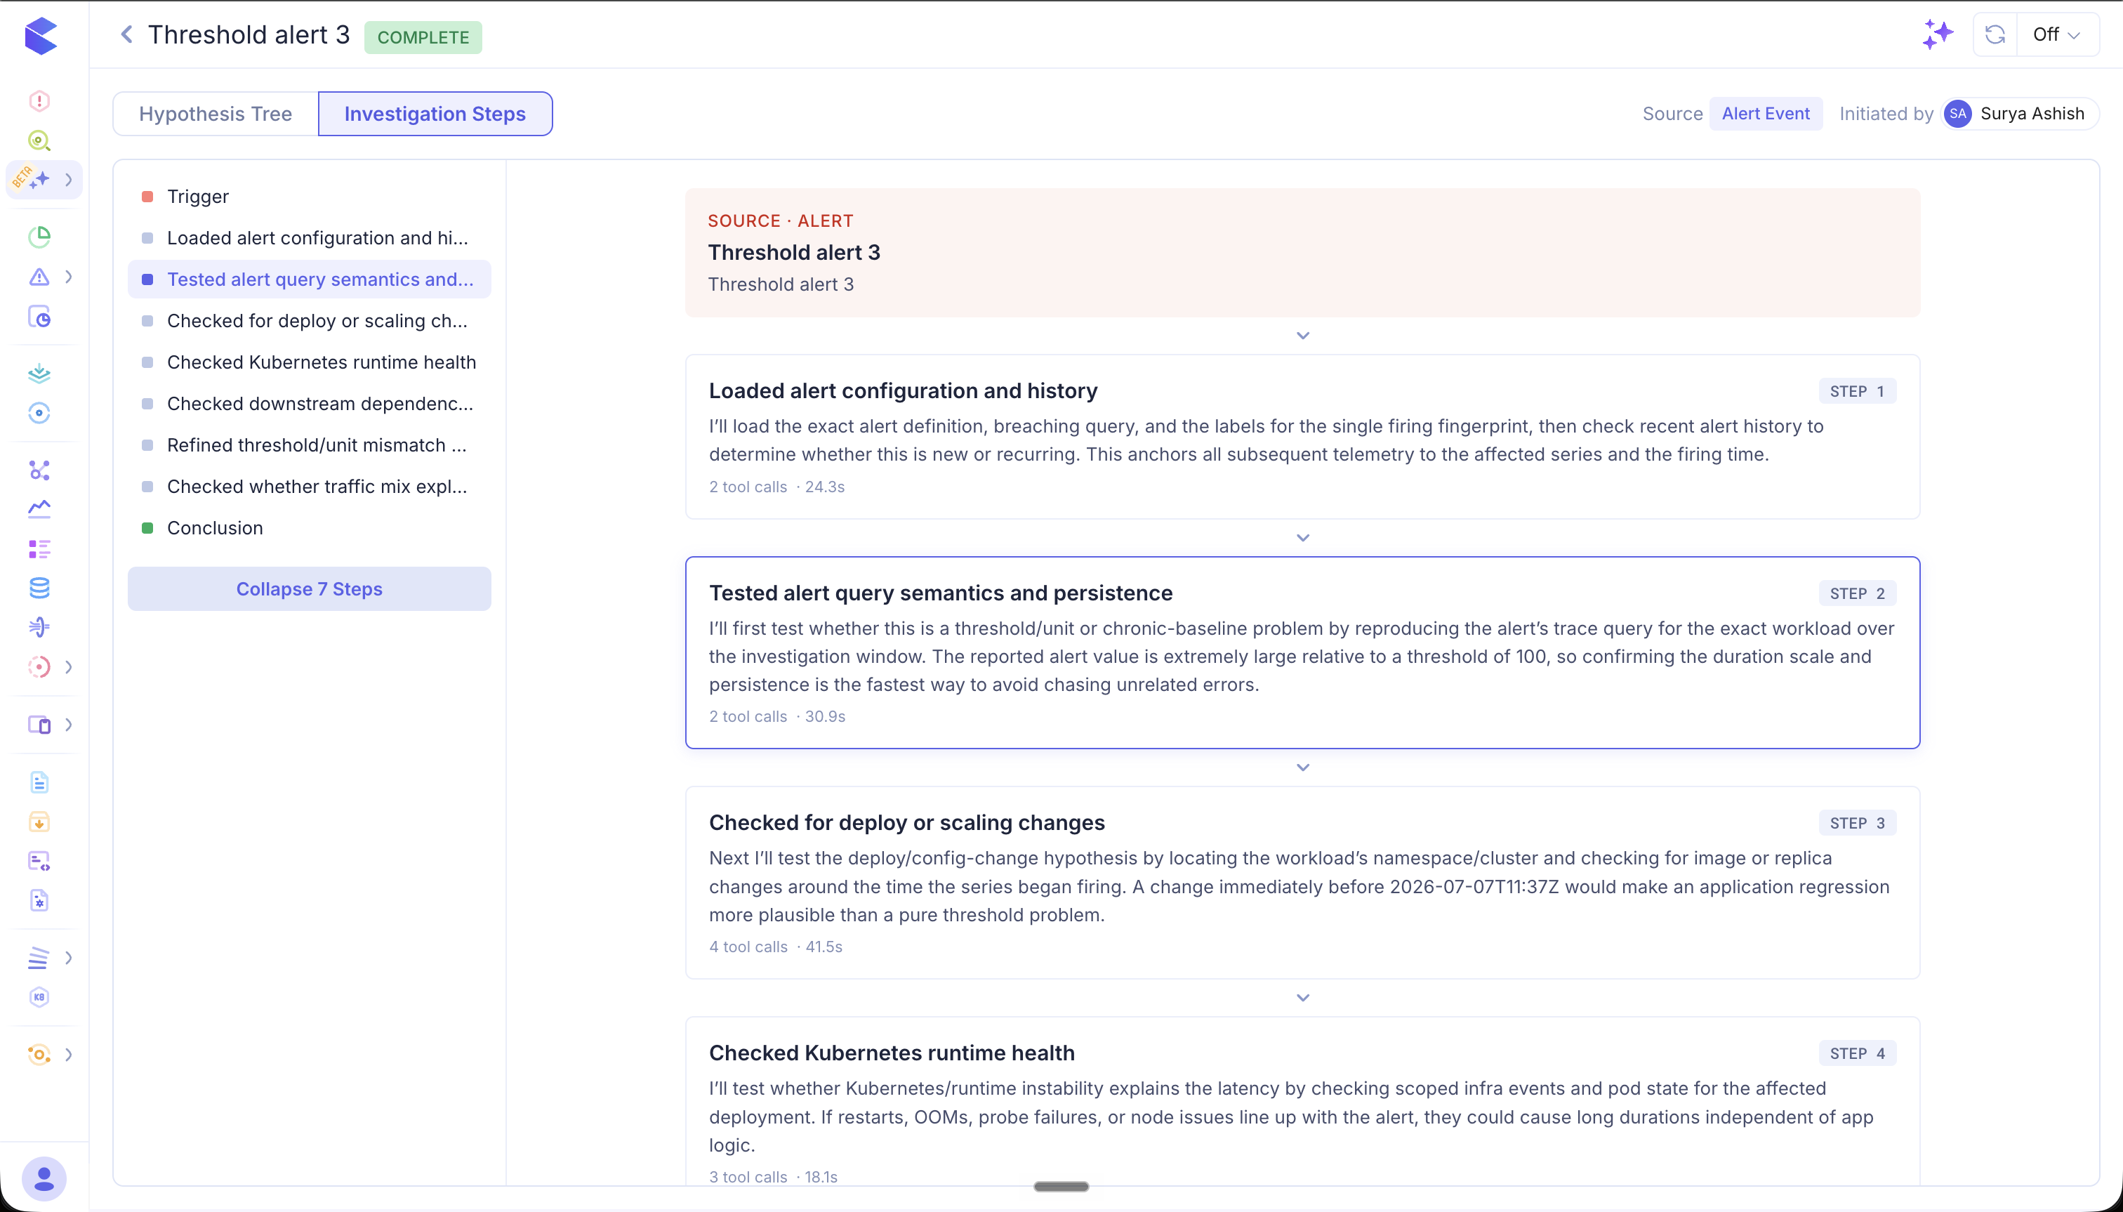The width and height of the screenshot is (2123, 1212).
Task: Click the Surya Ashish initiator chip
Action: (x=2019, y=114)
